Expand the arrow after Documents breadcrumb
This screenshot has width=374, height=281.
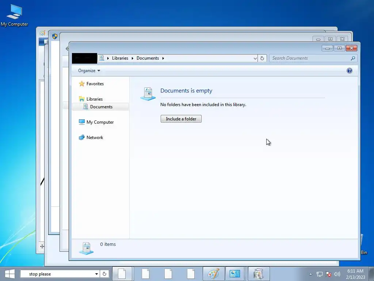[163, 58]
